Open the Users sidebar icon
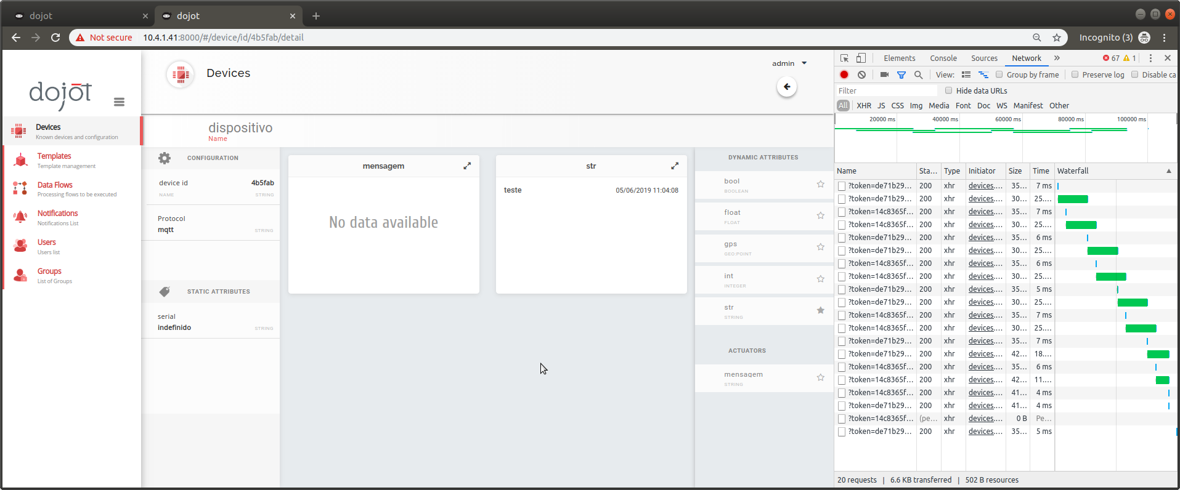The width and height of the screenshot is (1180, 490). (x=20, y=246)
